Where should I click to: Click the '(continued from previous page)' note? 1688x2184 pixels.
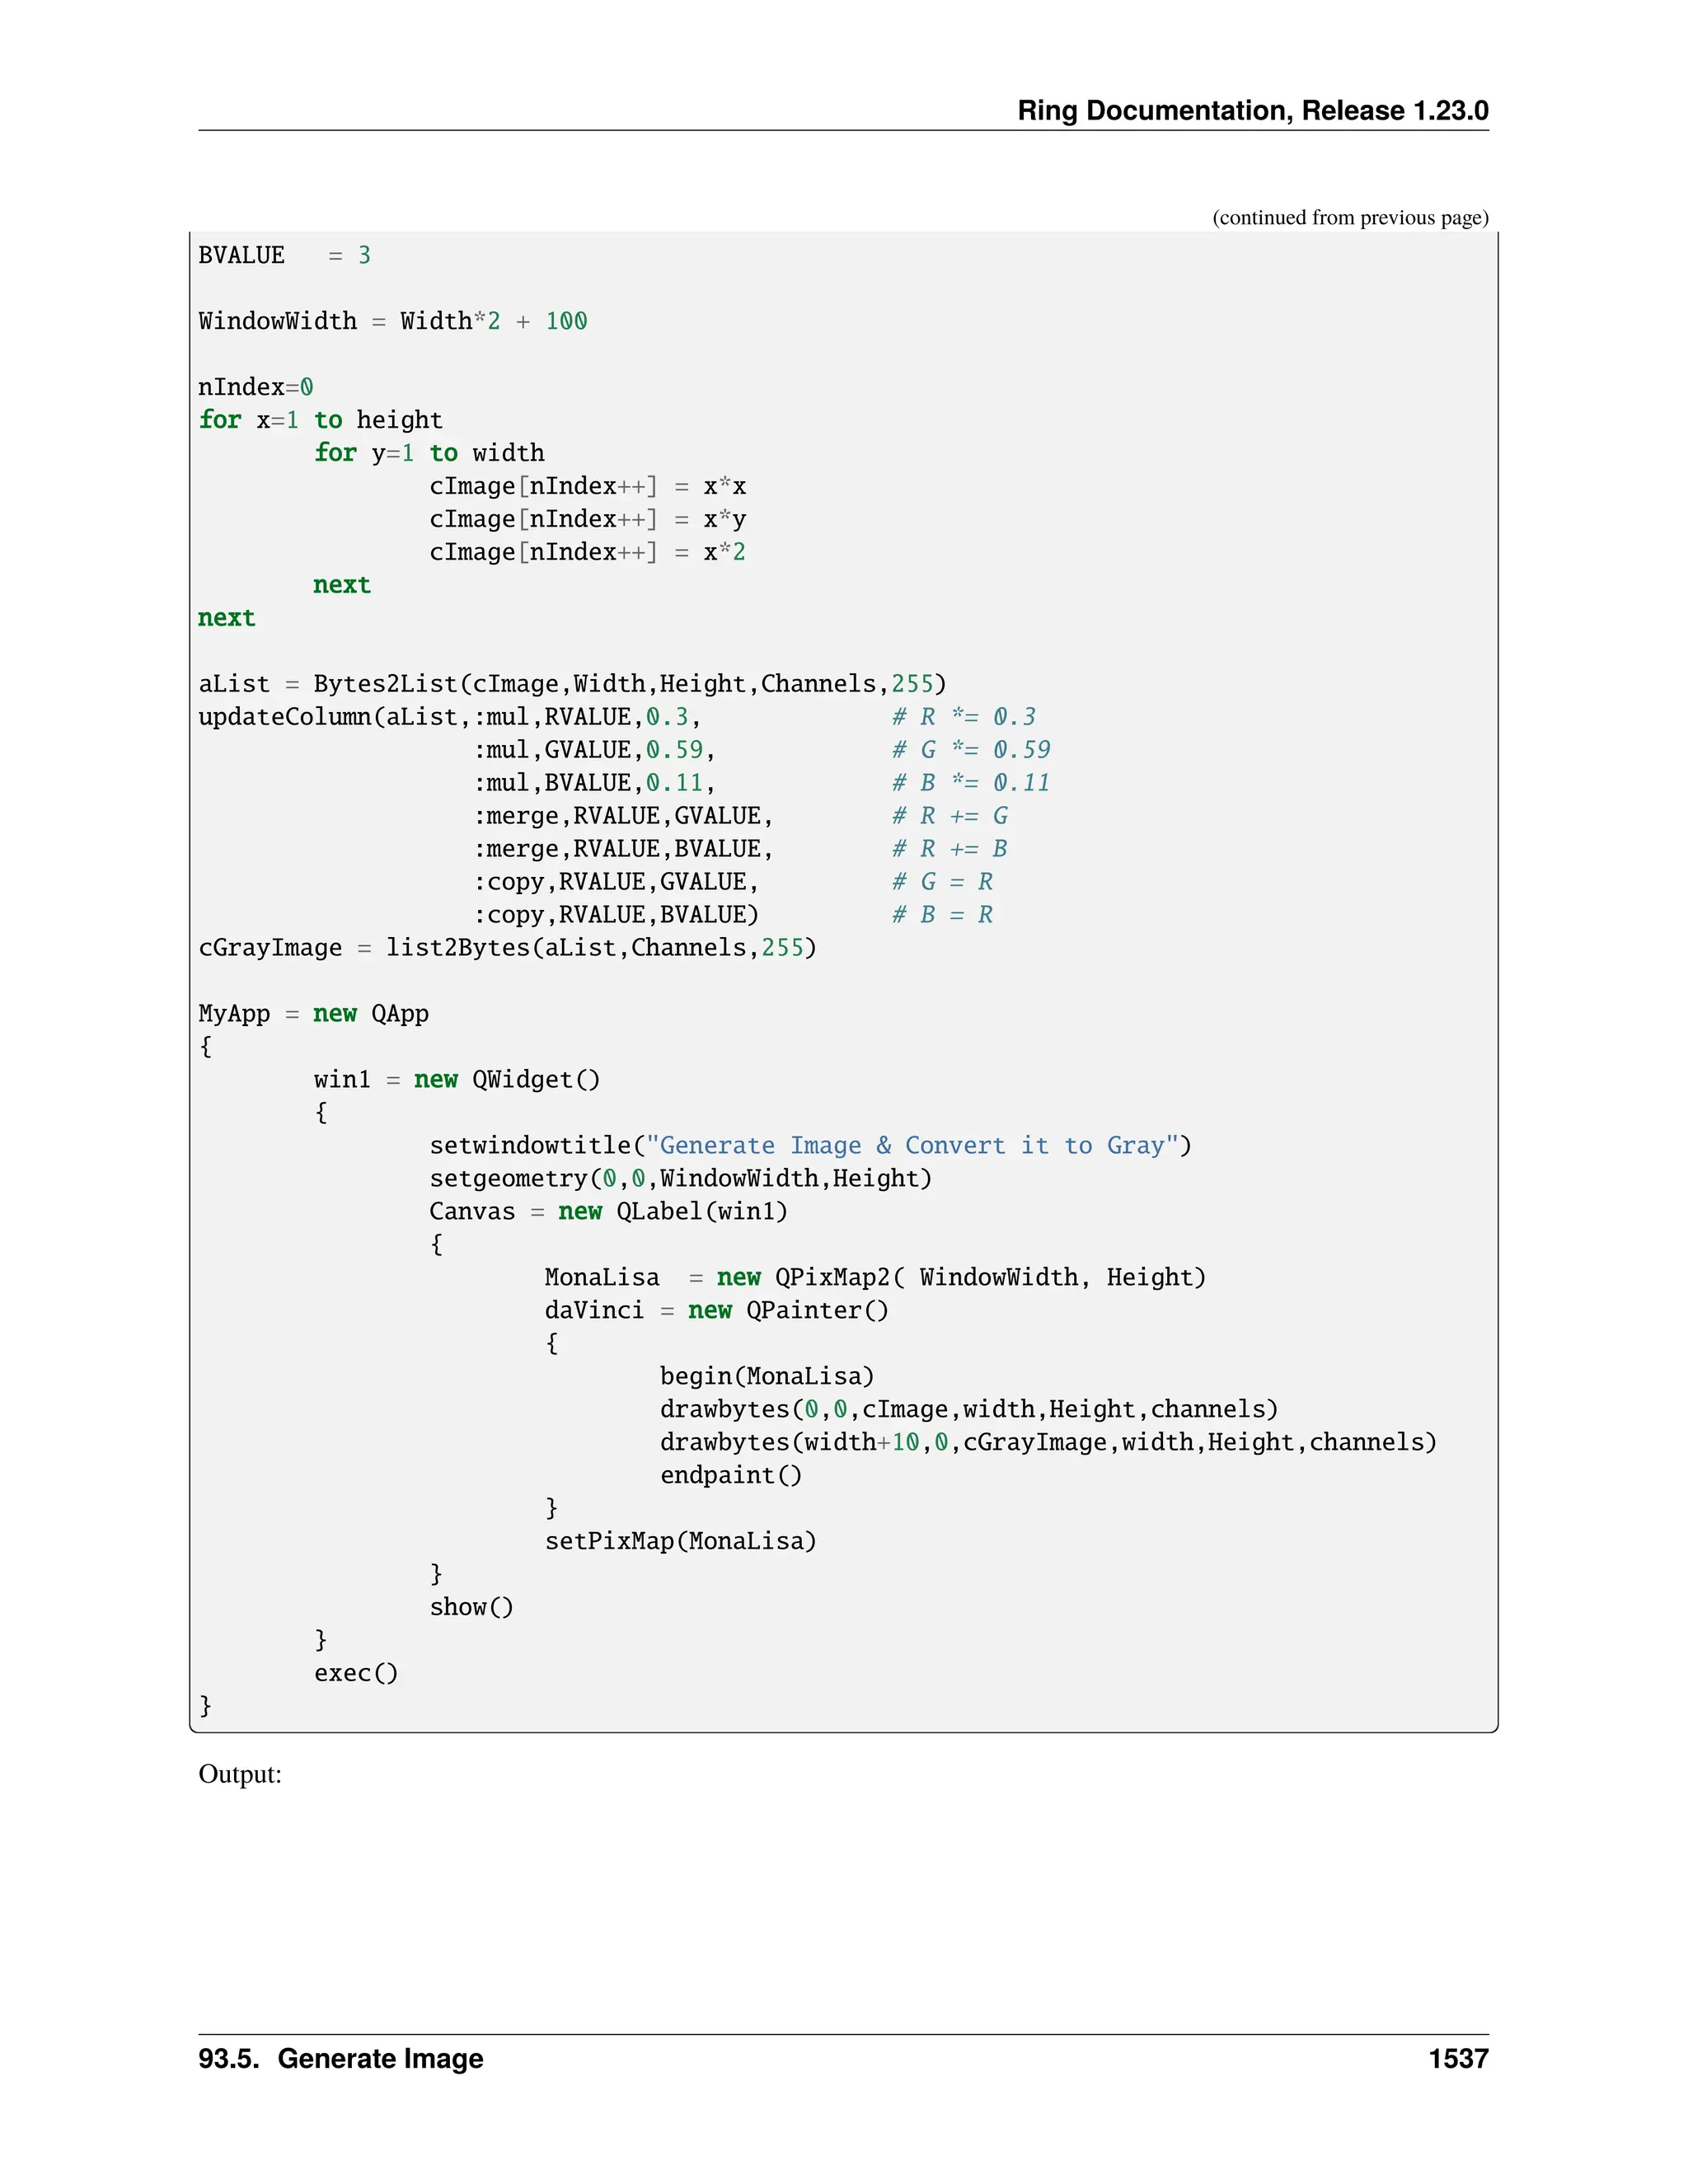point(1350,218)
